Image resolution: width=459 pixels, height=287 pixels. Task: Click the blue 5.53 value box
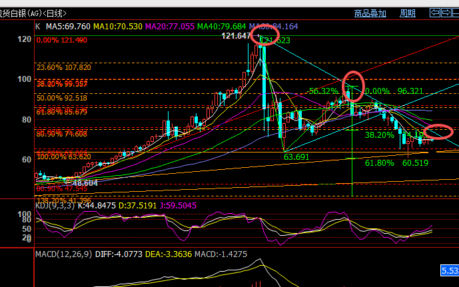[x=449, y=270]
